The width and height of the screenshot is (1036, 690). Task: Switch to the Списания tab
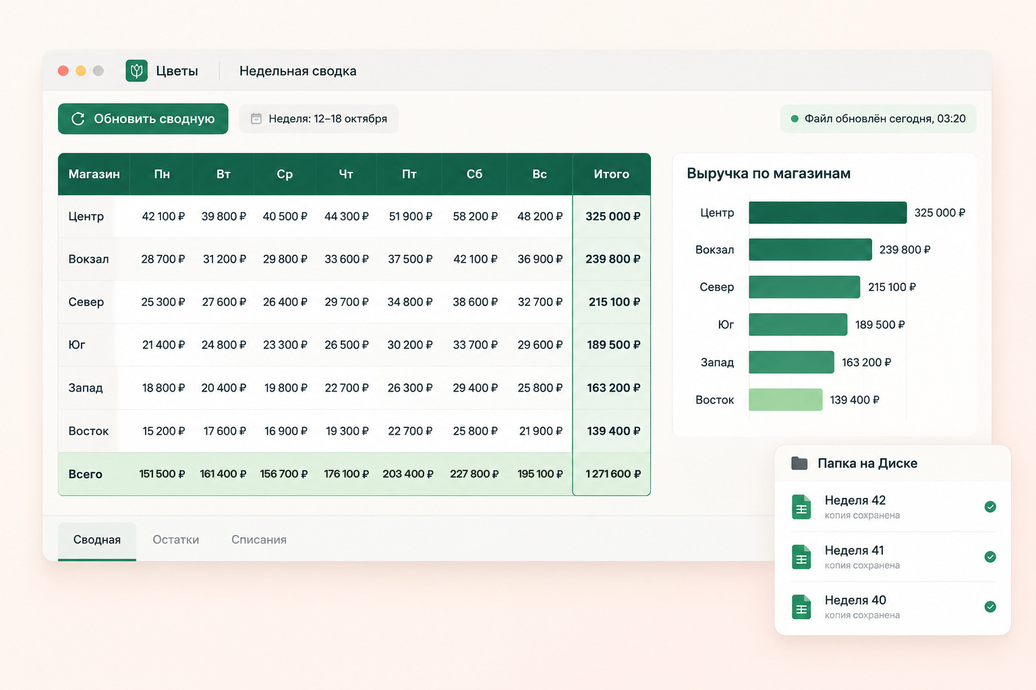coord(259,540)
